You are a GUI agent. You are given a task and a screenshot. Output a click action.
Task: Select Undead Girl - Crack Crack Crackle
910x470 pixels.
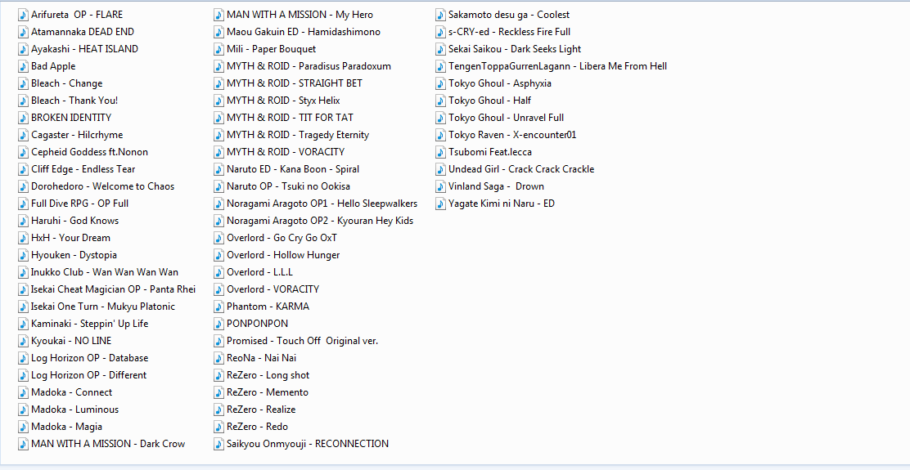pos(521,169)
